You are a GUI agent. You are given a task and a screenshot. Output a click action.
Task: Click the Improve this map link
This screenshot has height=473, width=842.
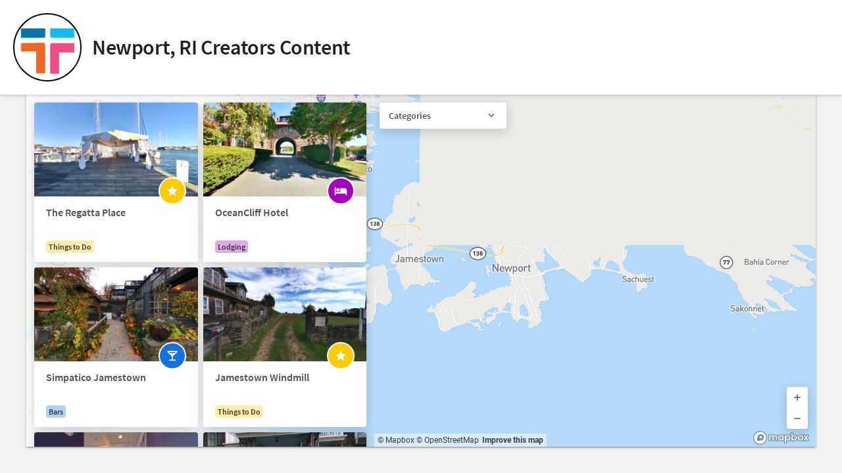(x=512, y=440)
